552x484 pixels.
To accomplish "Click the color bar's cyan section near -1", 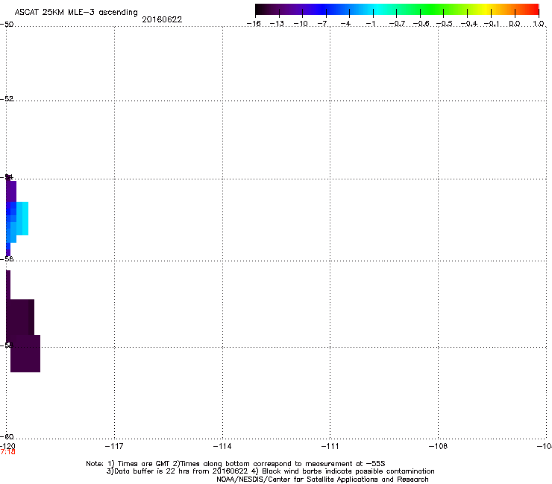I will (x=373, y=9).
